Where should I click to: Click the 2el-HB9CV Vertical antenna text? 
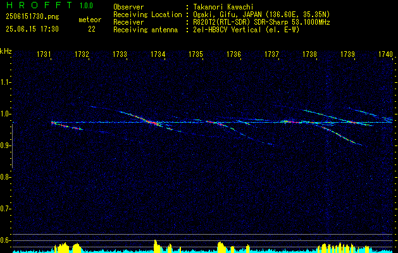coord(246,30)
